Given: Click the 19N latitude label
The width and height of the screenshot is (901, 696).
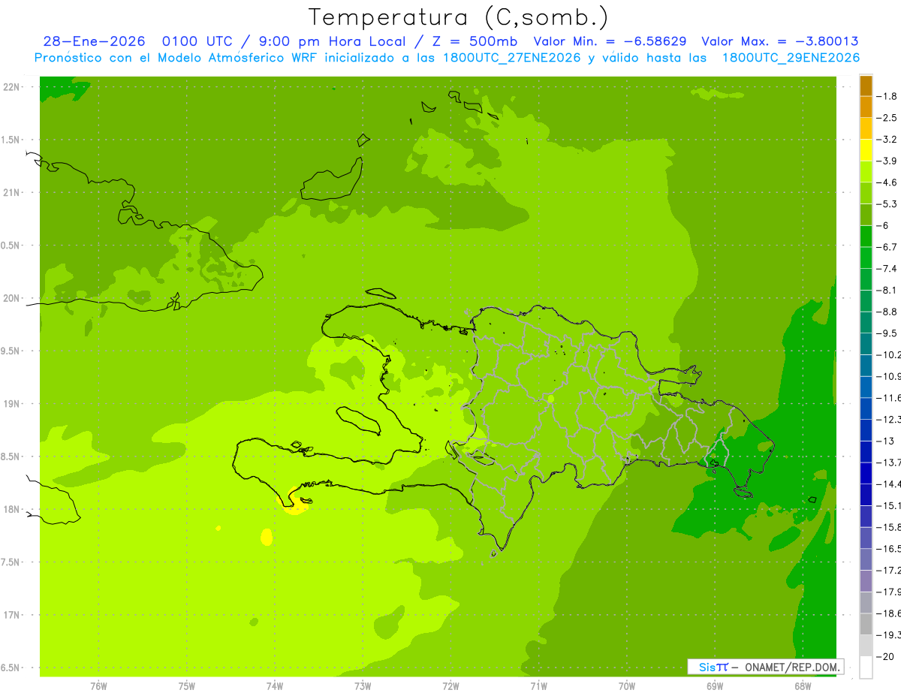Looking at the screenshot, I should coord(12,404).
